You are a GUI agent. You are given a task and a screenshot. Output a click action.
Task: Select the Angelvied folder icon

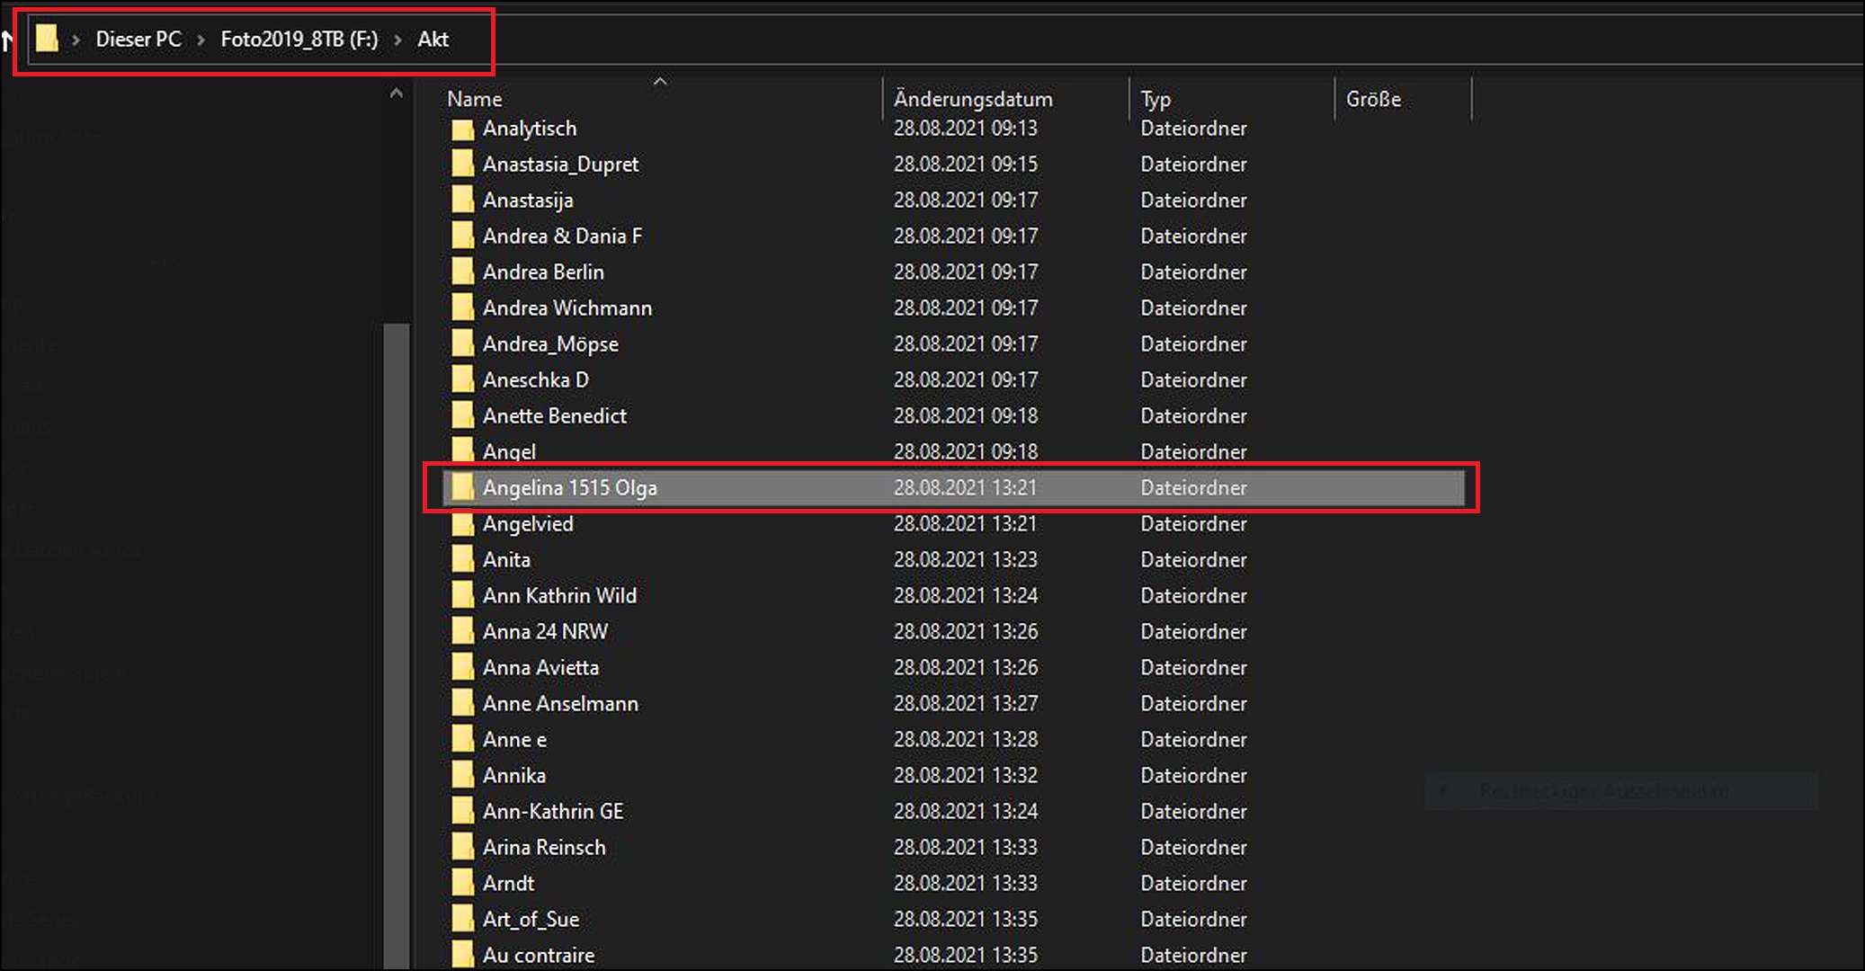pos(462,524)
